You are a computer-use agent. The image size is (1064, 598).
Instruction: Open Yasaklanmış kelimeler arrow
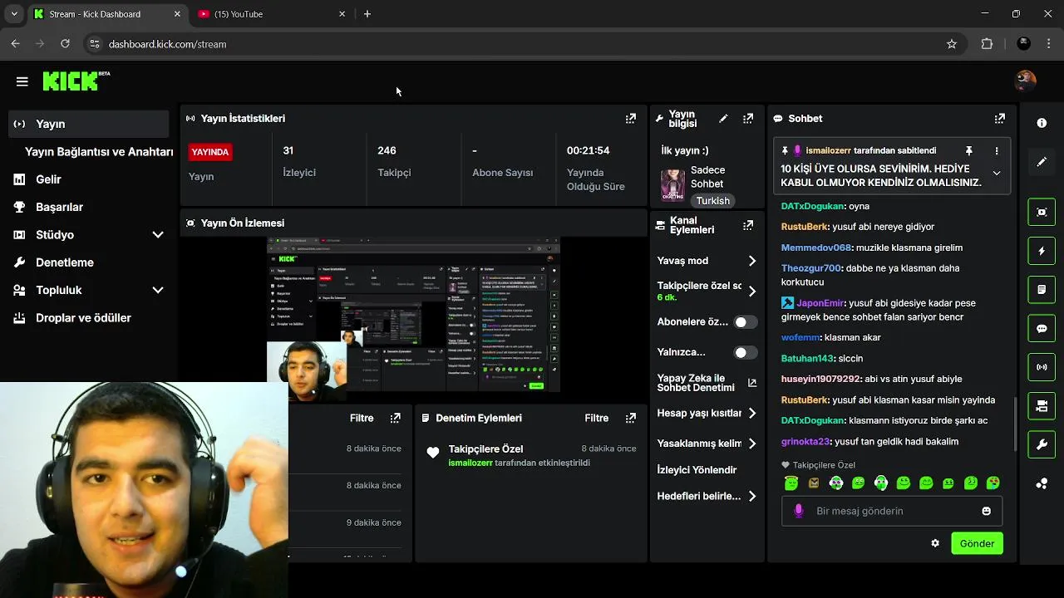point(752,444)
